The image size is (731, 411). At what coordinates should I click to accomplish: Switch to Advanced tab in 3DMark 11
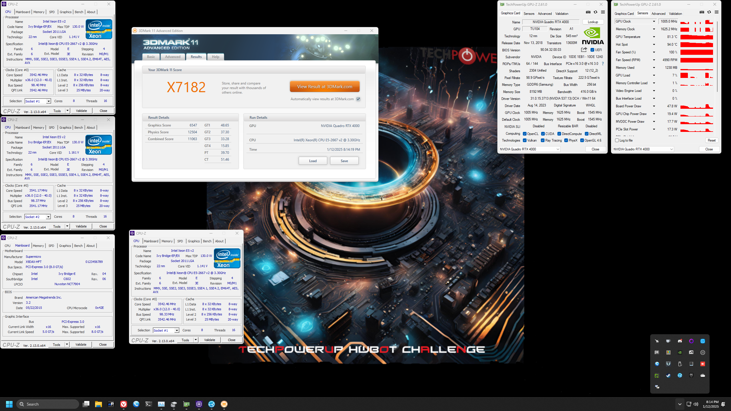click(x=173, y=57)
